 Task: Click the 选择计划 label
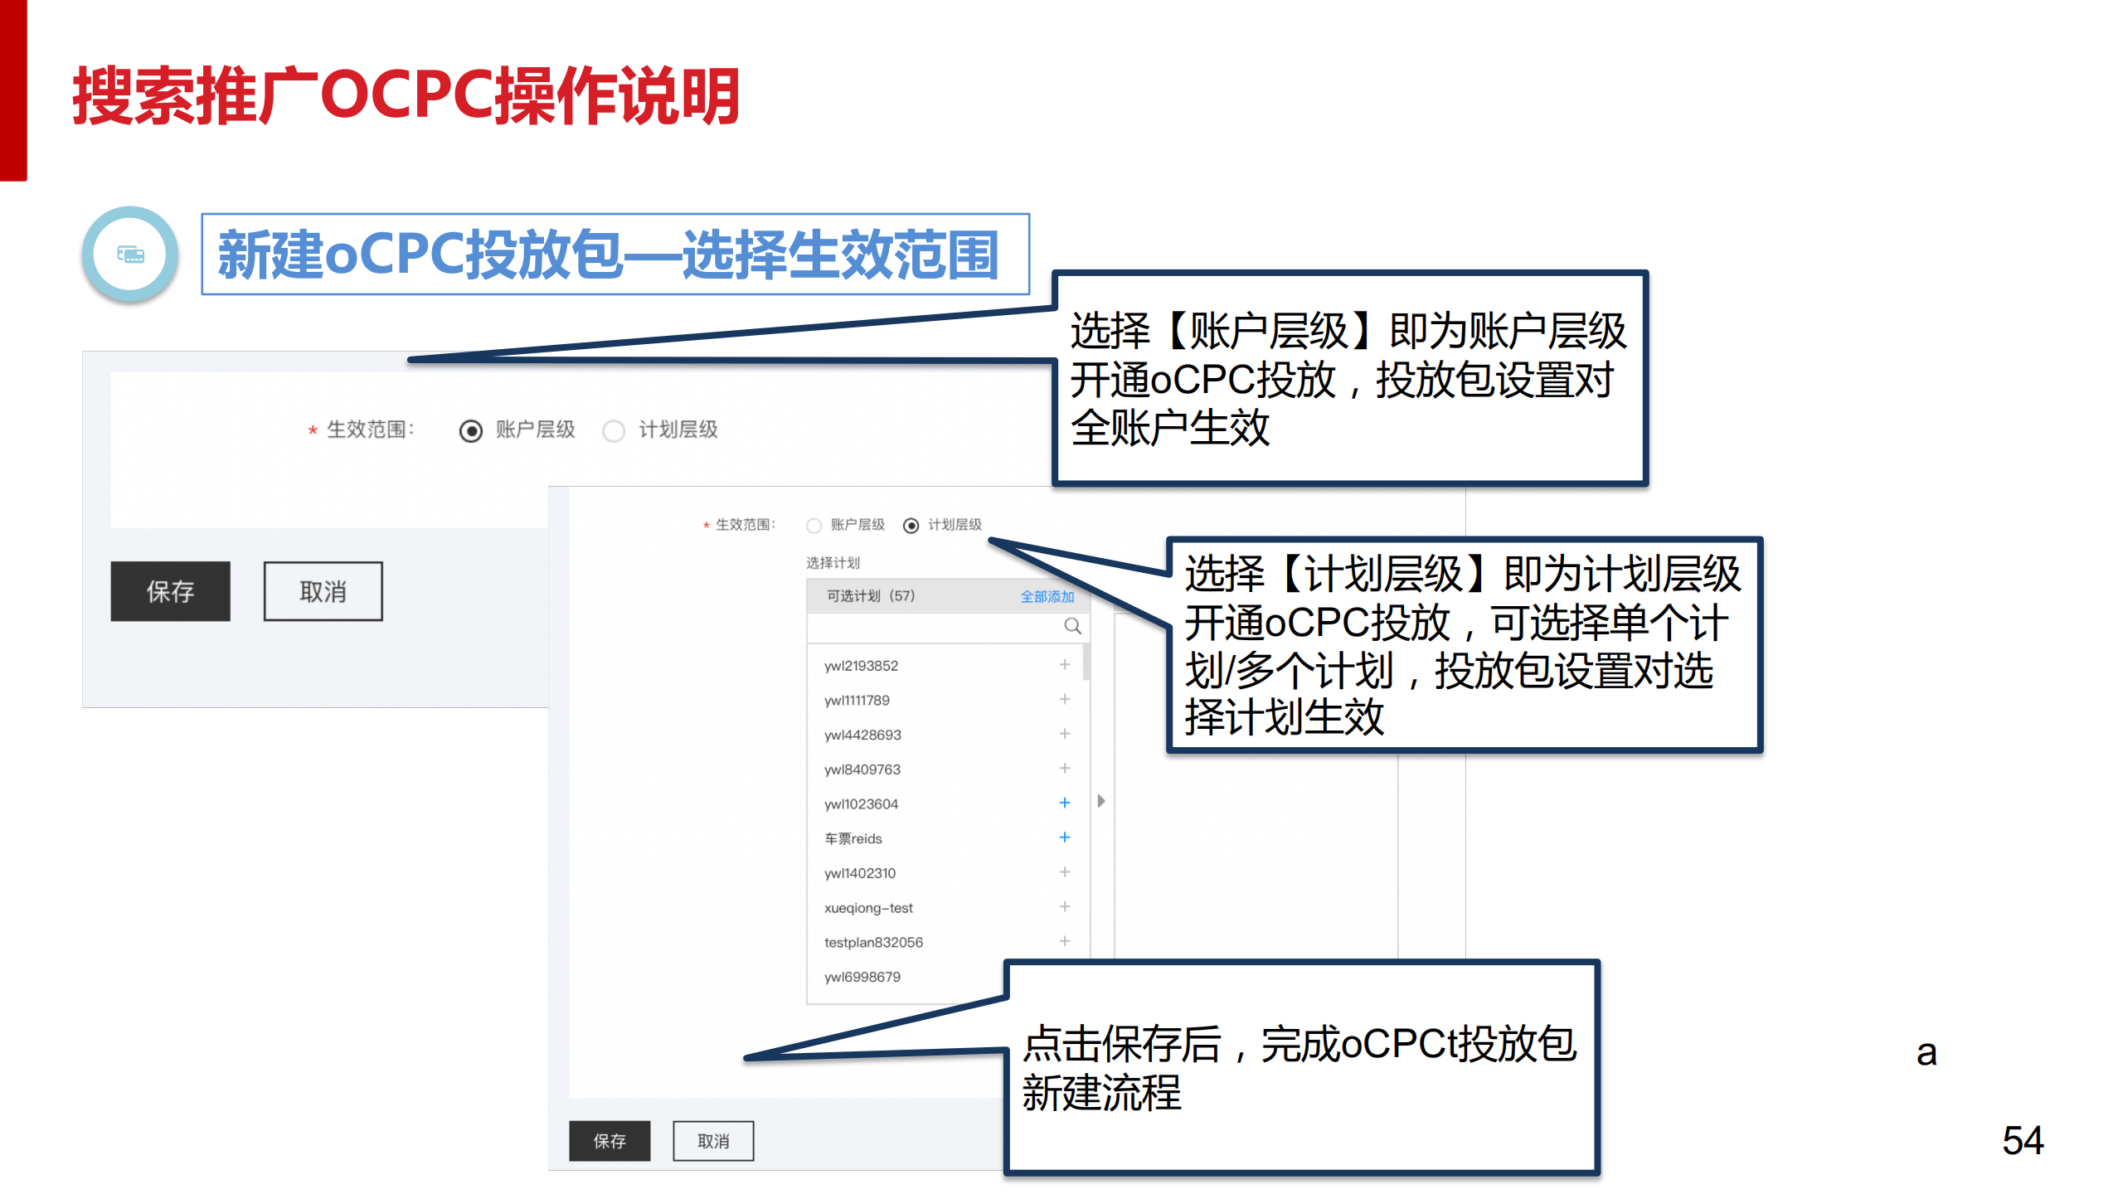[x=833, y=563]
